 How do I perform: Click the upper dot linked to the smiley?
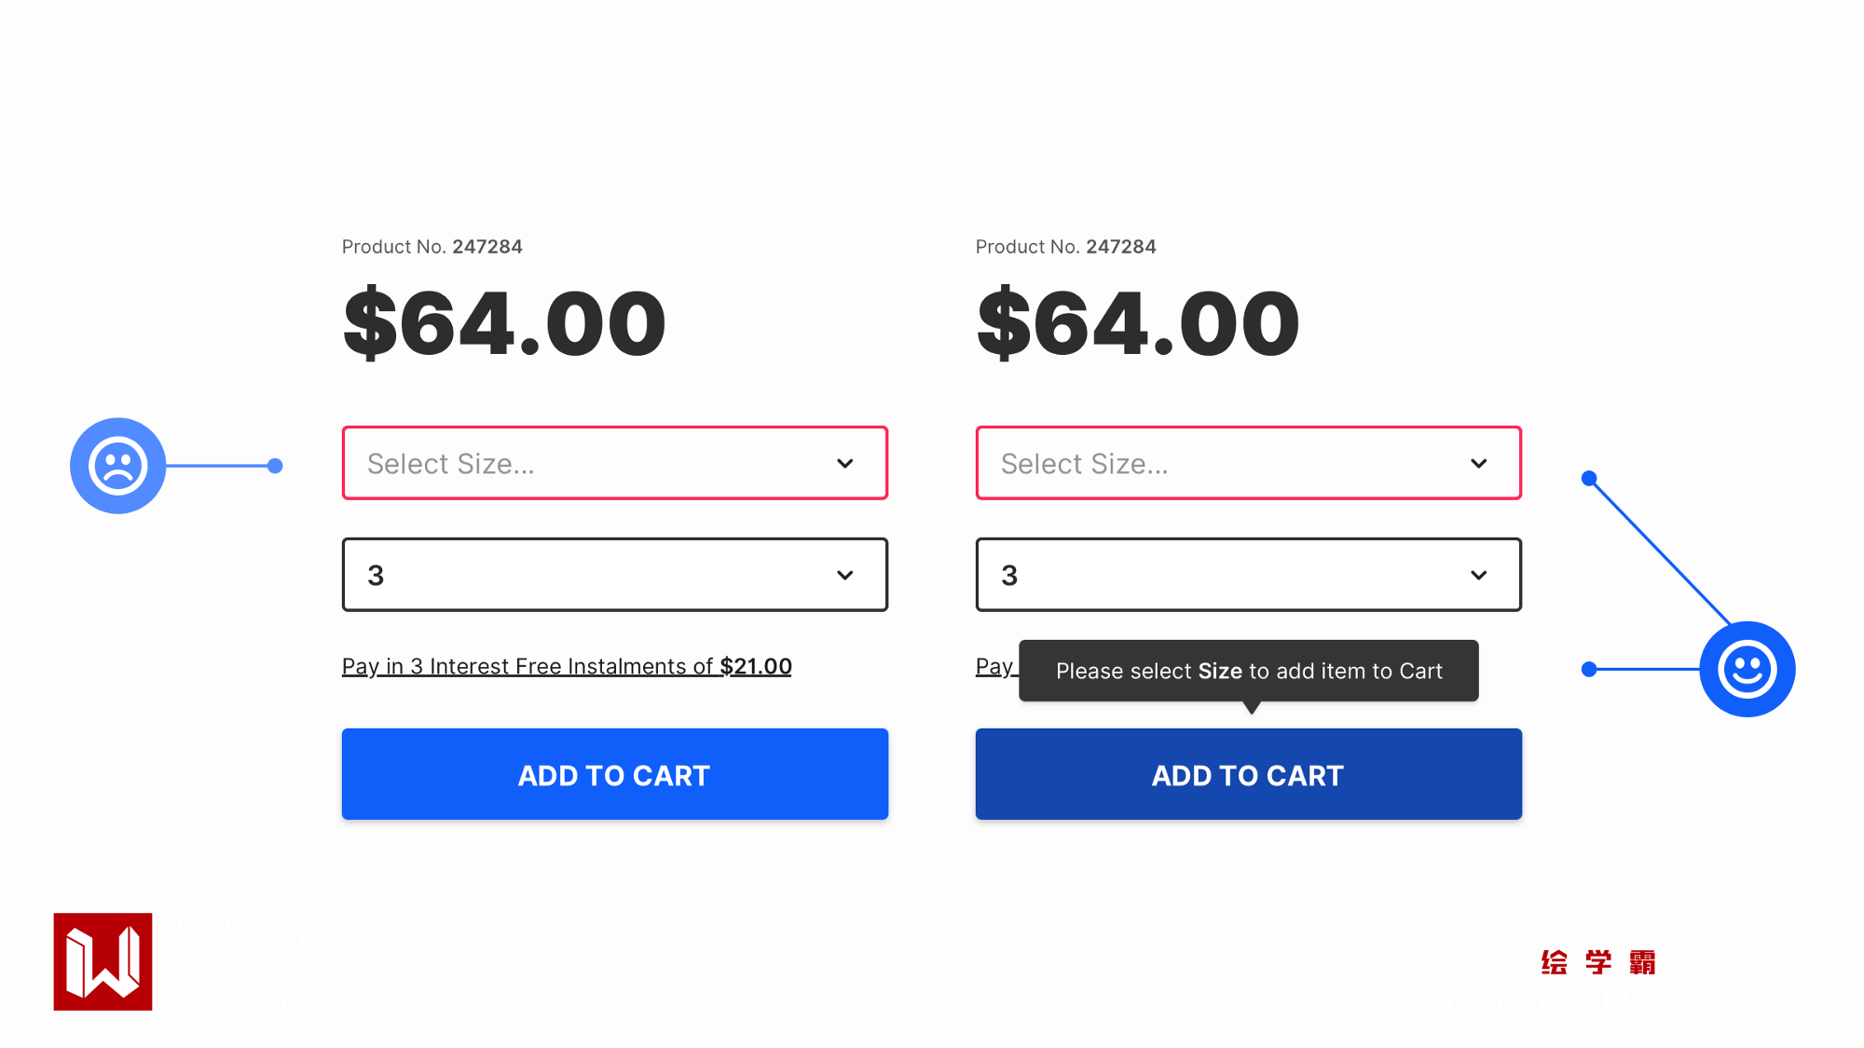pos(1589,479)
